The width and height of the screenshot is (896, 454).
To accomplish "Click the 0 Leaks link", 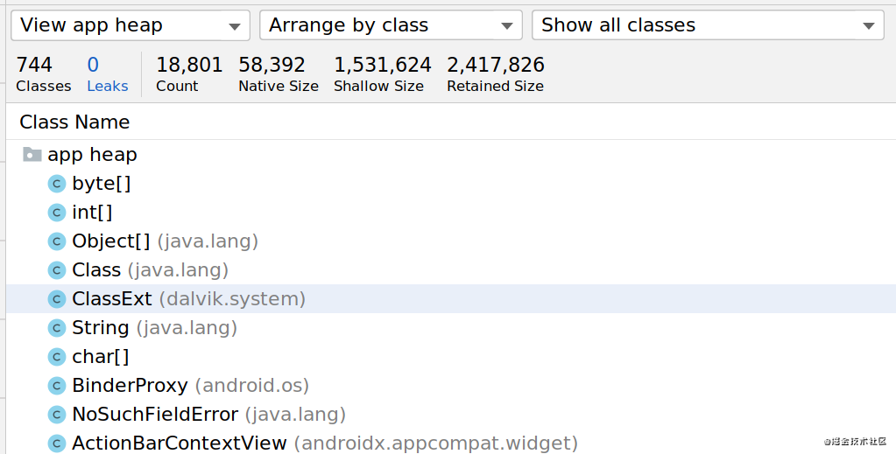I will click(x=108, y=74).
